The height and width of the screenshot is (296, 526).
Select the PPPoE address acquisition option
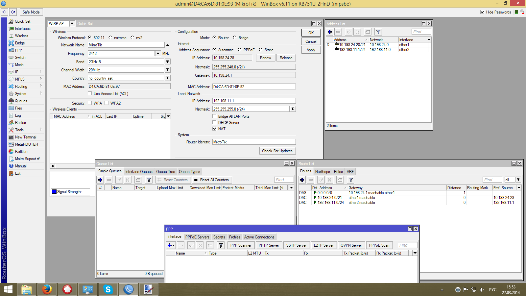tap(240, 50)
